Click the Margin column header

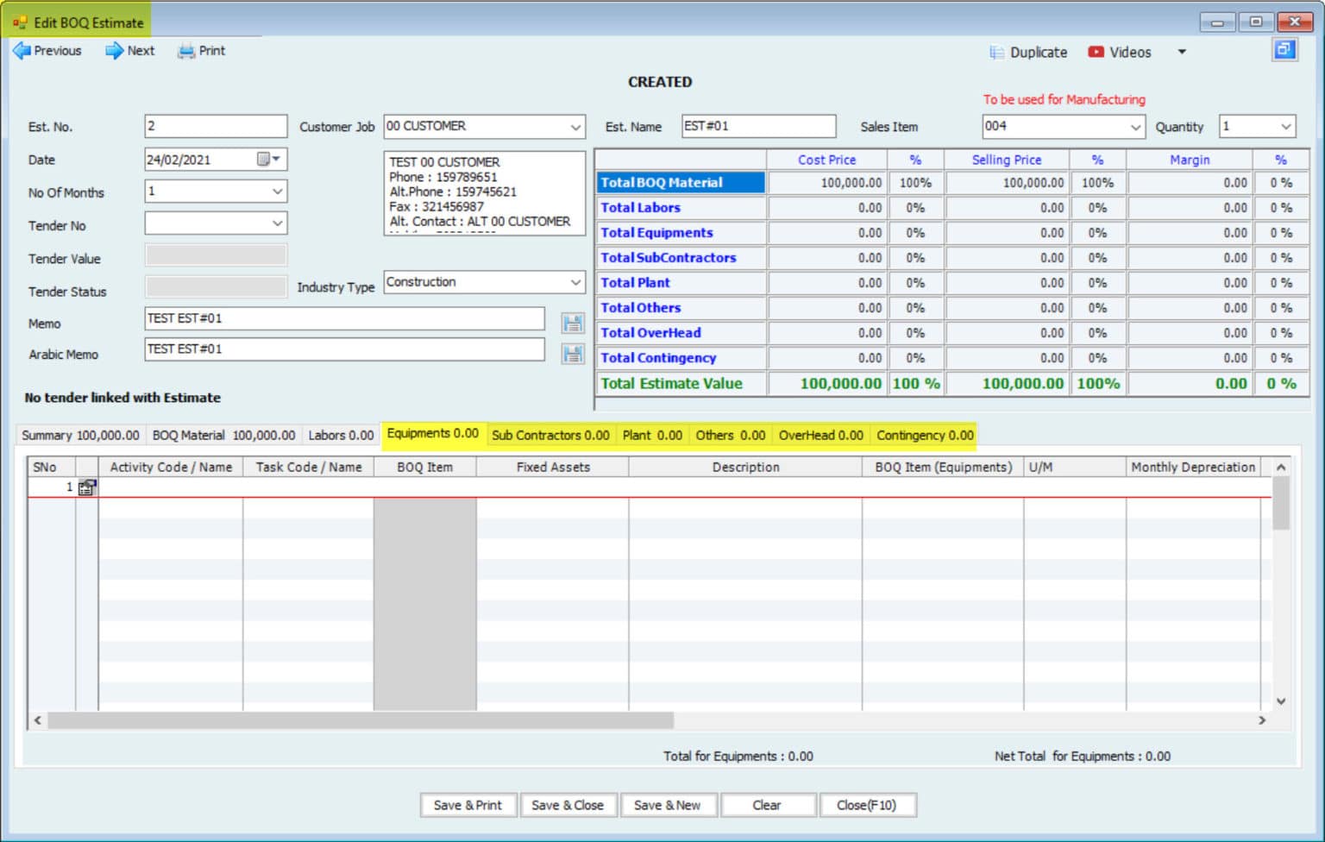1190,160
